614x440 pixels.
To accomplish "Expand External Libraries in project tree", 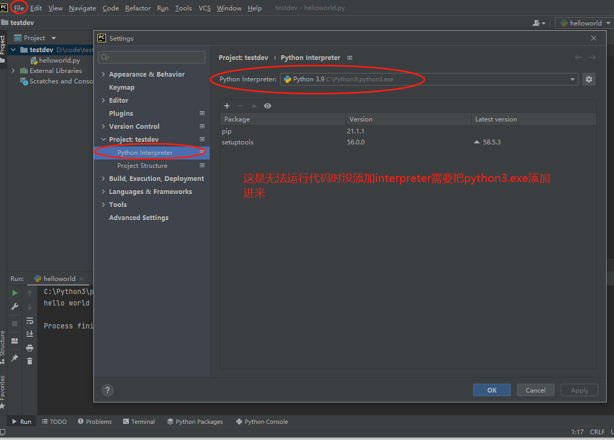I will [x=14, y=70].
